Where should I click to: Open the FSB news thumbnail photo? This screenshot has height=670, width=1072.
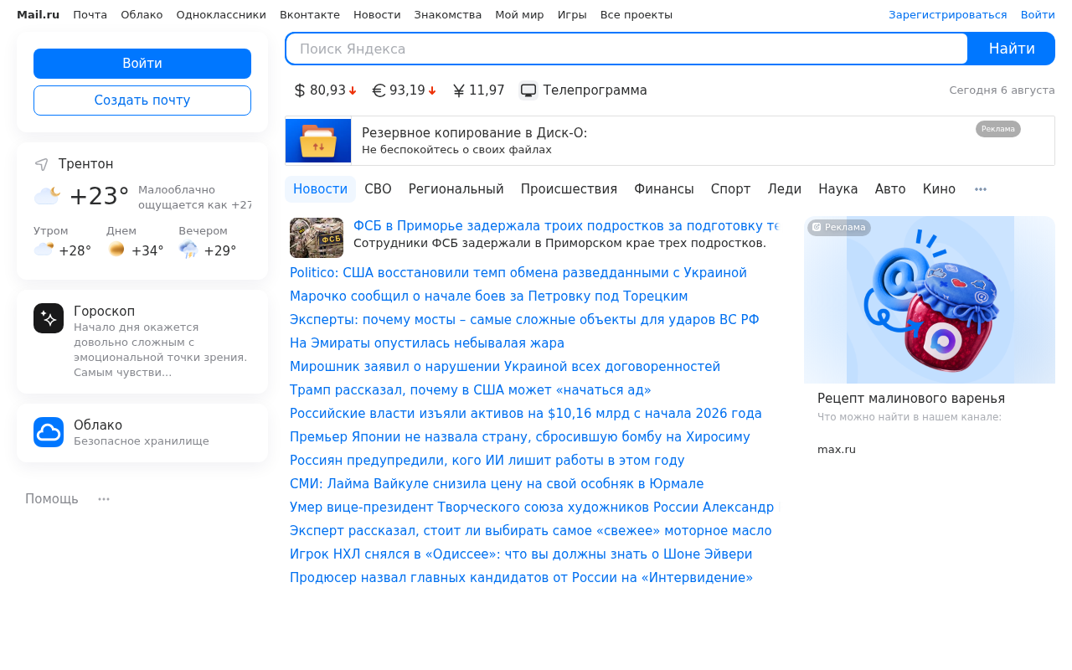tap(317, 238)
